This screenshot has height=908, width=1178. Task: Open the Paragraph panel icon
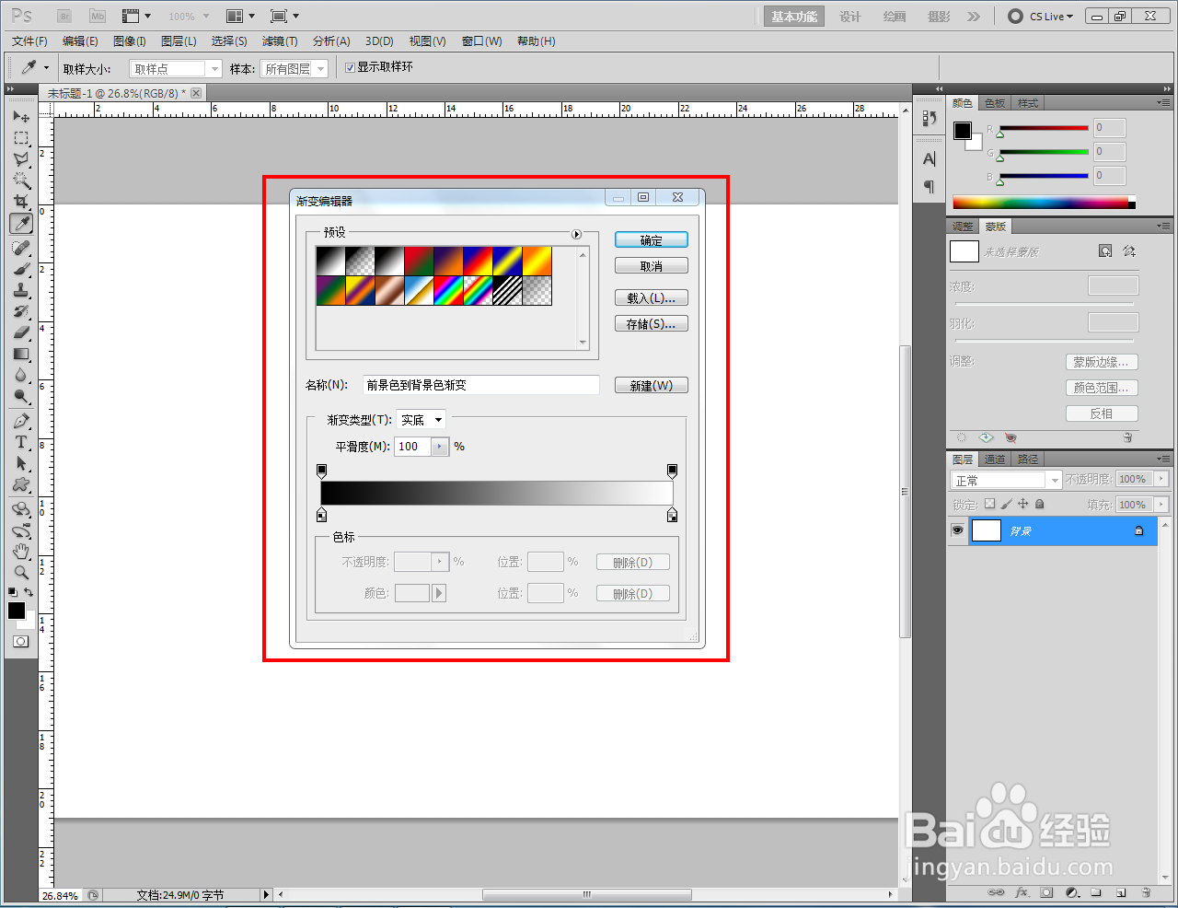929,187
